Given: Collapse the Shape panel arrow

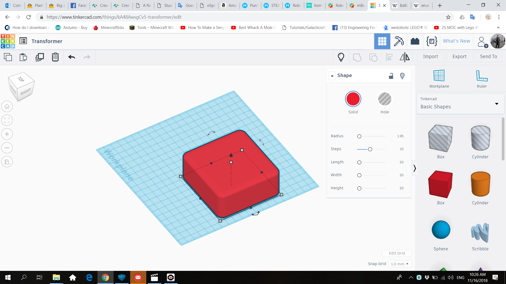Looking at the screenshot, I should pyautogui.click(x=332, y=76).
